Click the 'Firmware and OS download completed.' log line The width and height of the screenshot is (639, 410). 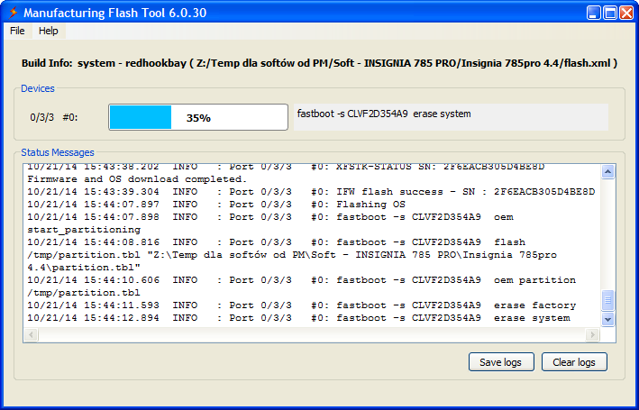[x=137, y=179]
